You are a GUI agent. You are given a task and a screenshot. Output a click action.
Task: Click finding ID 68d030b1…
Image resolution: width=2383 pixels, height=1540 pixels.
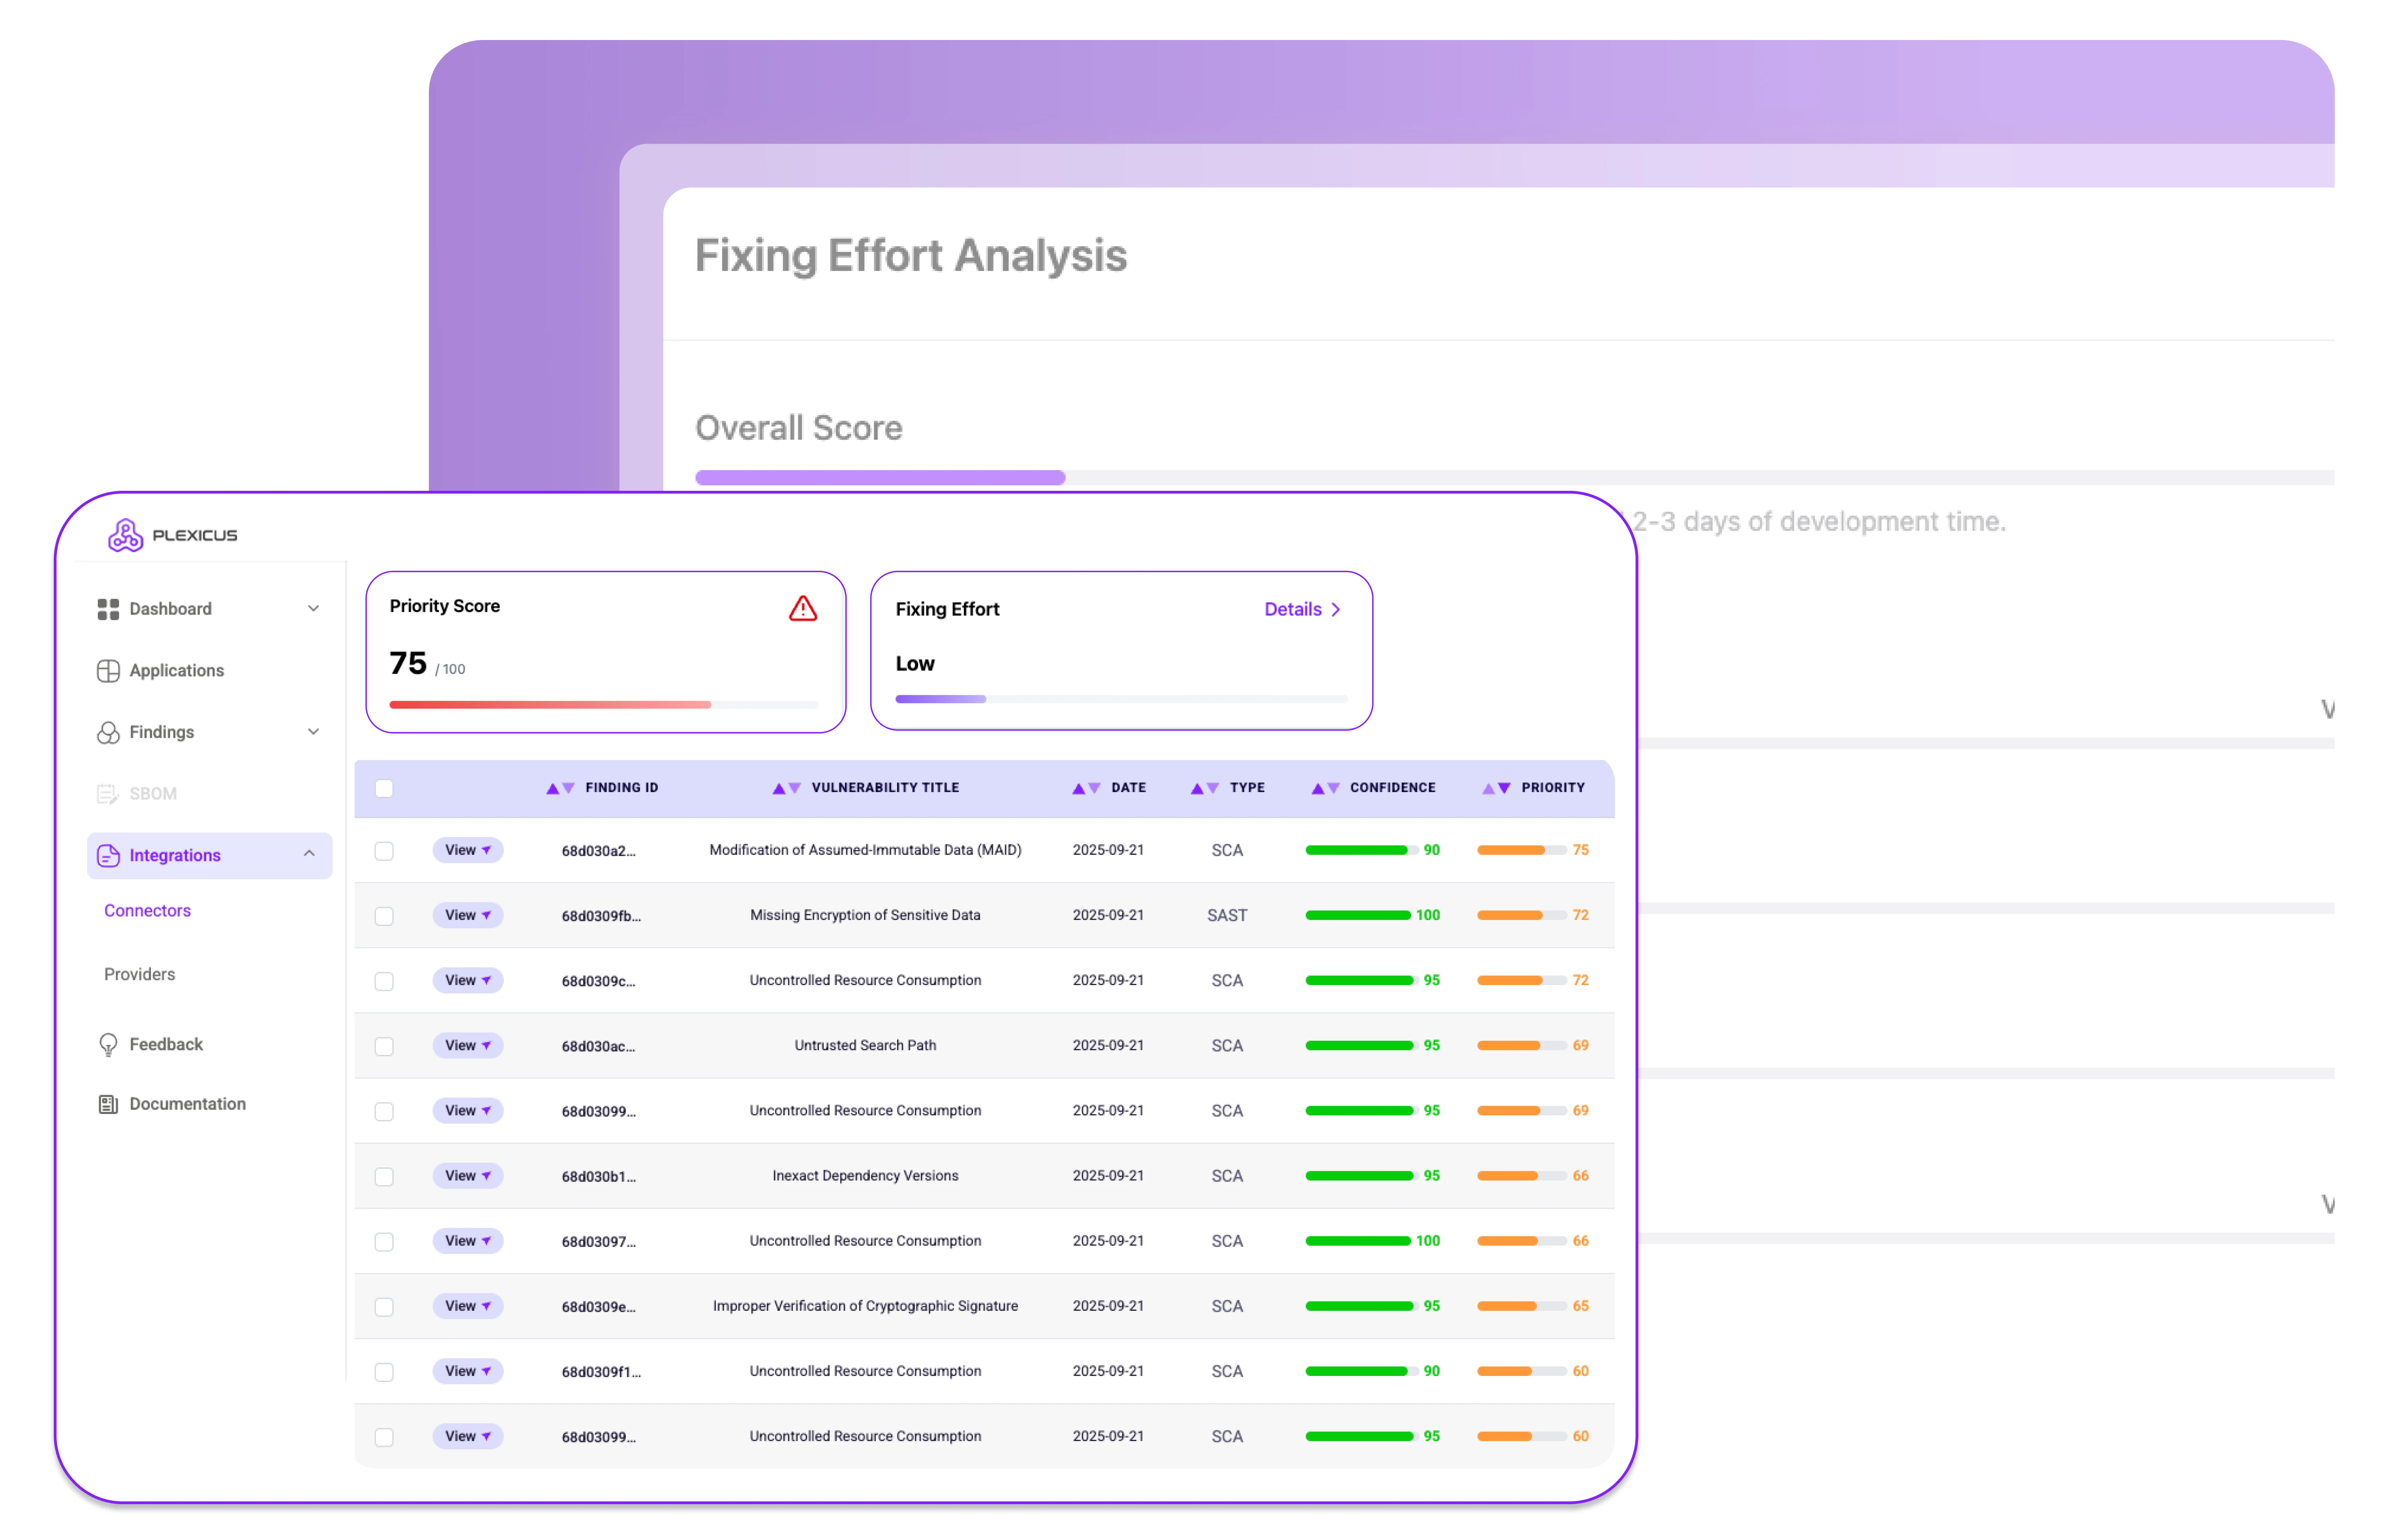click(598, 1177)
